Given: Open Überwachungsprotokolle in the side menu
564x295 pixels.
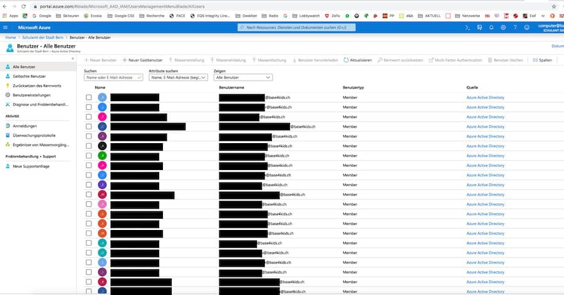Looking at the screenshot, I should [x=34, y=136].
